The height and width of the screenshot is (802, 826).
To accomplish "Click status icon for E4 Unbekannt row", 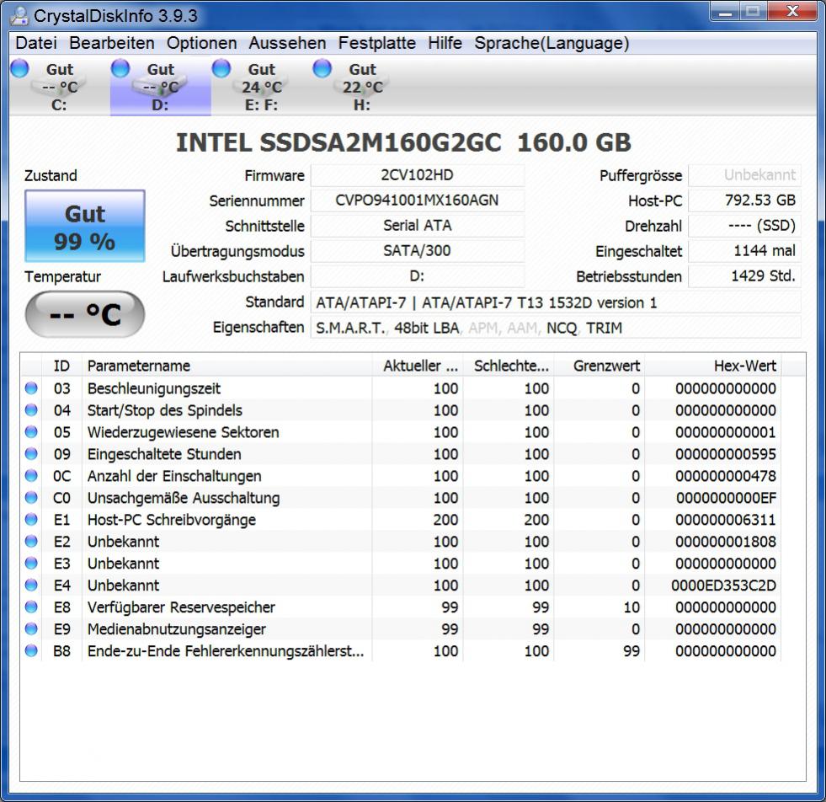I will pyautogui.click(x=32, y=585).
